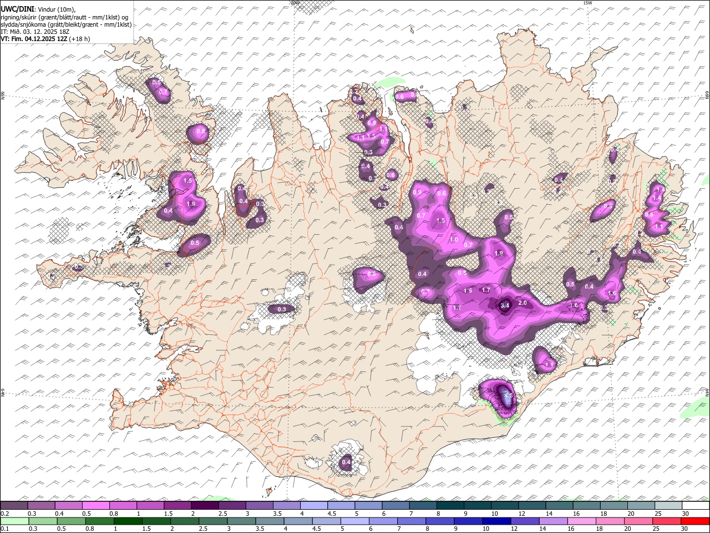Image resolution: width=710 pixels, height=533 pixels.
Task: Click the '15W' longitude label at top
Action: click(x=587, y=3)
